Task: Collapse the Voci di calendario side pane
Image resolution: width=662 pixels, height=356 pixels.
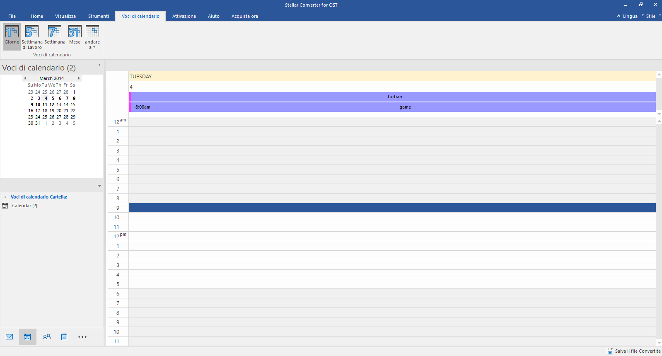Action: click(x=99, y=65)
